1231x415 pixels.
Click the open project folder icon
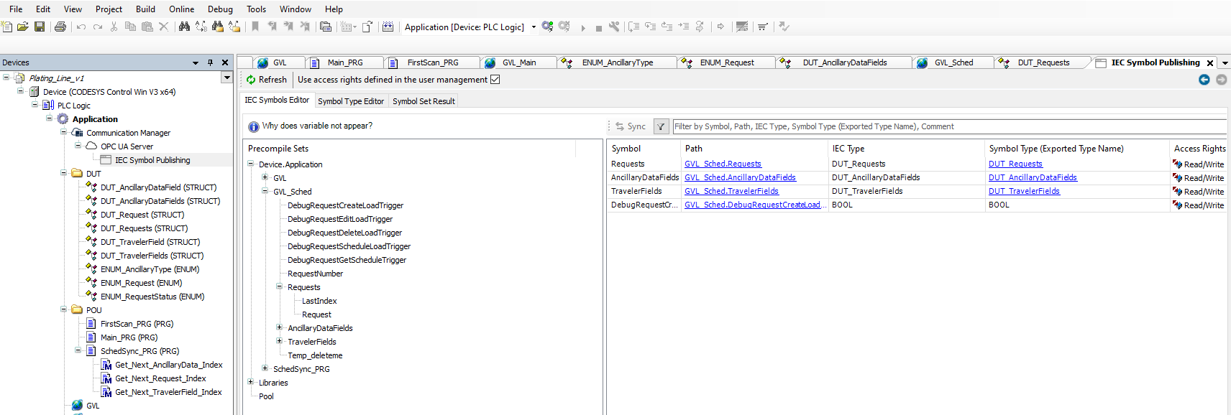tap(23, 27)
